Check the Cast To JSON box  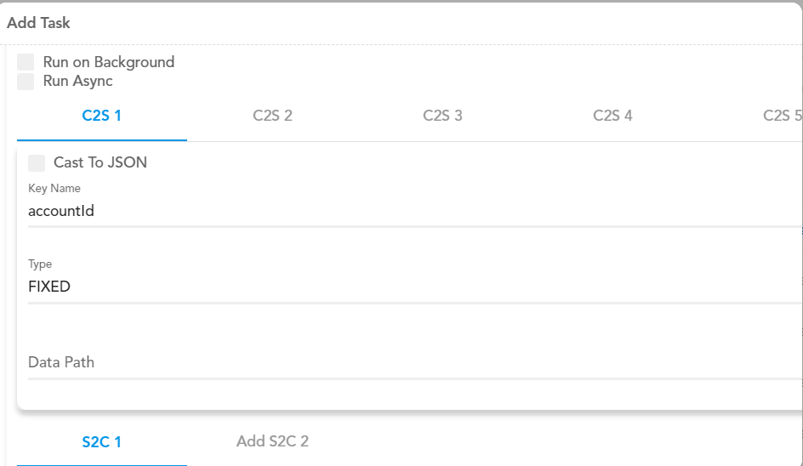coord(37,162)
